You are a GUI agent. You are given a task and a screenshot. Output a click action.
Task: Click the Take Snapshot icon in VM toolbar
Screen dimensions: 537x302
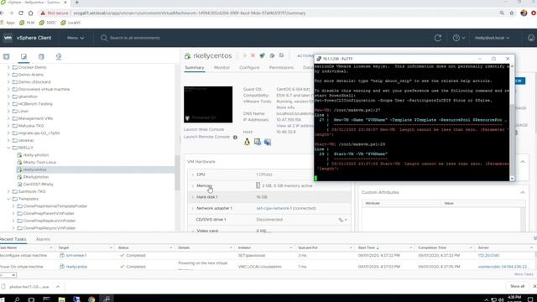click(282, 55)
